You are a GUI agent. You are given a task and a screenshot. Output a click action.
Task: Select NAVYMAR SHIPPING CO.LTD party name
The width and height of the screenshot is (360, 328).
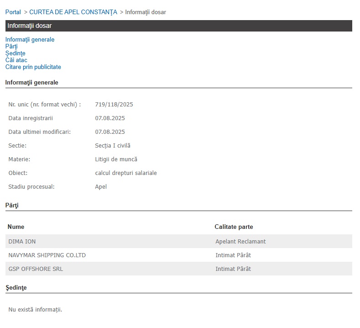(x=47, y=255)
